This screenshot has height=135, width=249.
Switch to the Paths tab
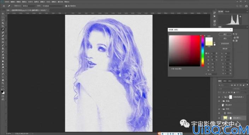pos(230,81)
